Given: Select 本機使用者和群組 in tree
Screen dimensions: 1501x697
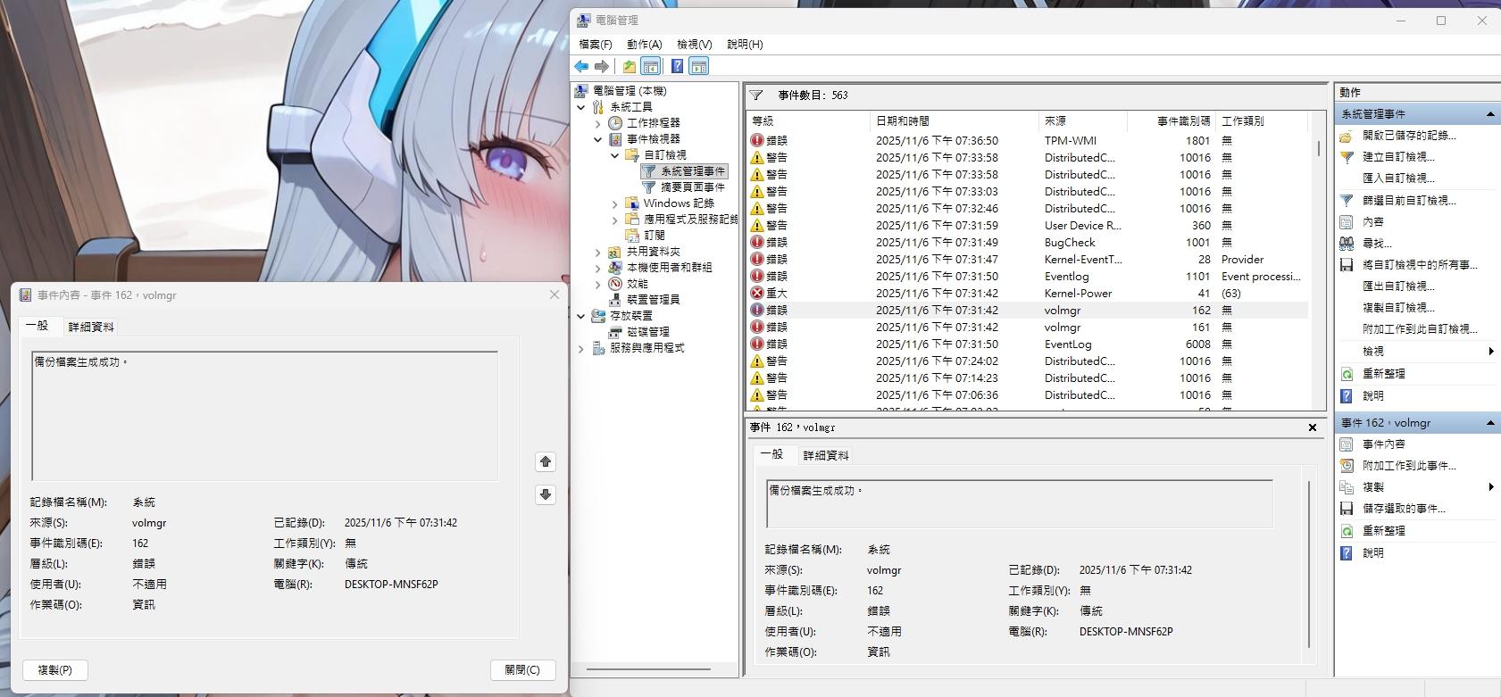Looking at the screenshot, I should click(670, 267).
